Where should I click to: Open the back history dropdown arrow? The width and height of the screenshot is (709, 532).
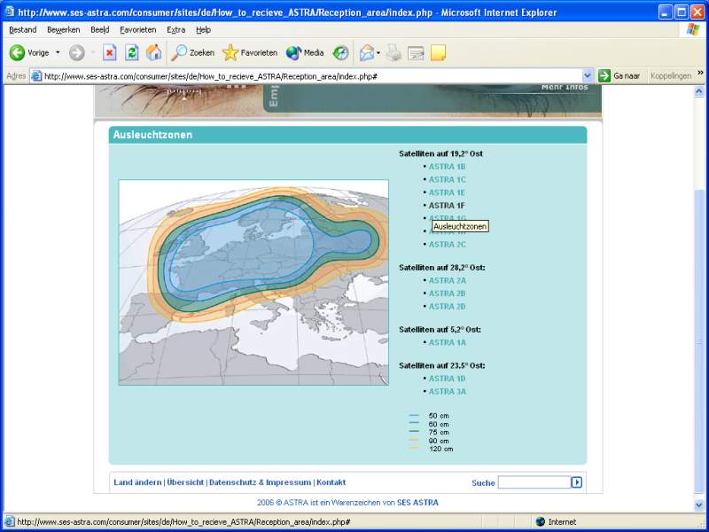[x=58, y=53]
